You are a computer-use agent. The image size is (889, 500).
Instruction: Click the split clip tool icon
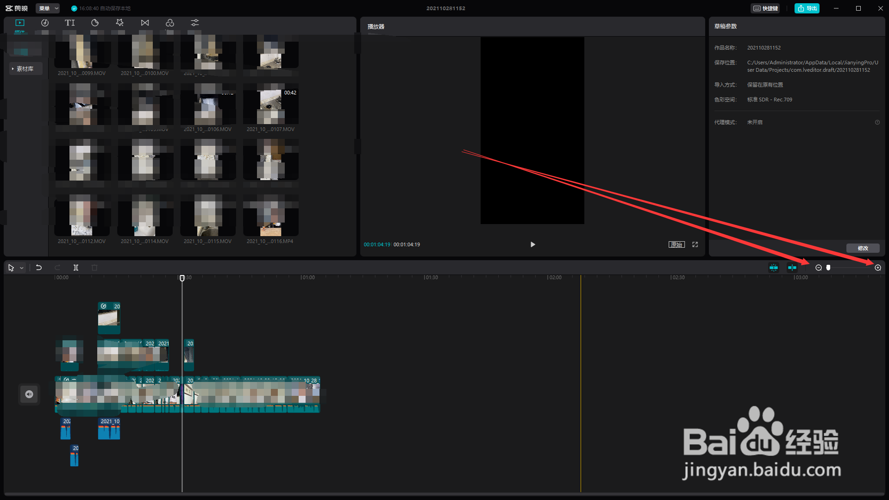[76, 268]
